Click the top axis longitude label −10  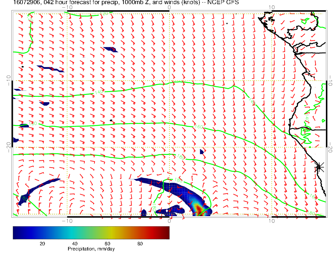point(67,7)
